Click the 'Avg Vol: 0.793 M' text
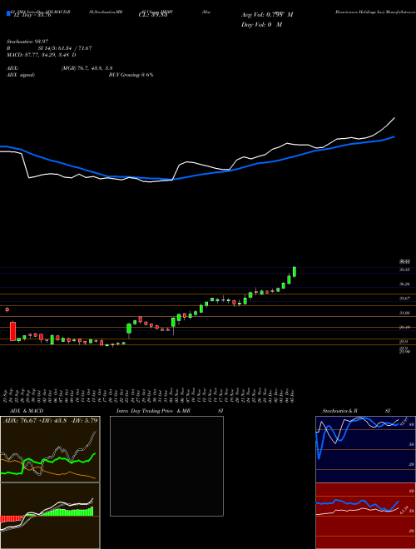 (267, 15)
